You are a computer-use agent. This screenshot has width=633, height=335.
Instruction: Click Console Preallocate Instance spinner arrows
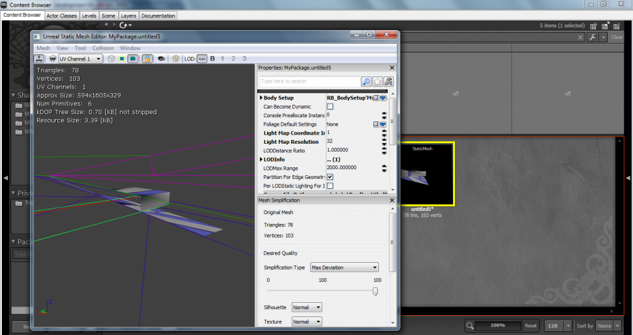coord(384,116)
